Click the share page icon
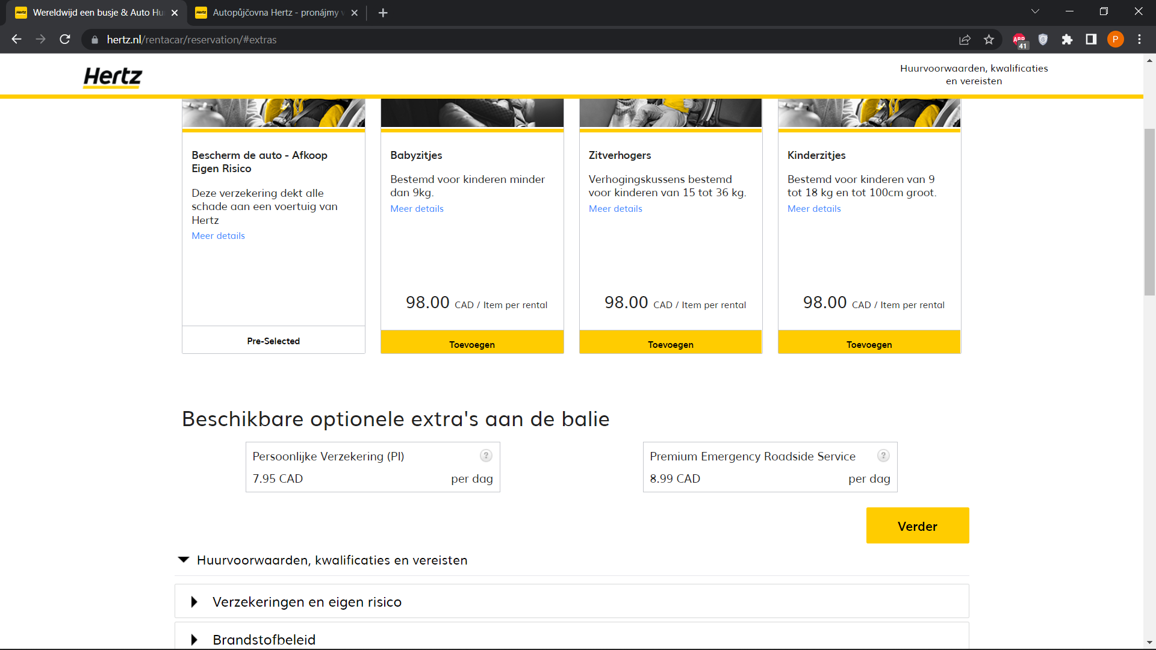Viewport: 1156px width, 650px height. (x=965, y=40)
